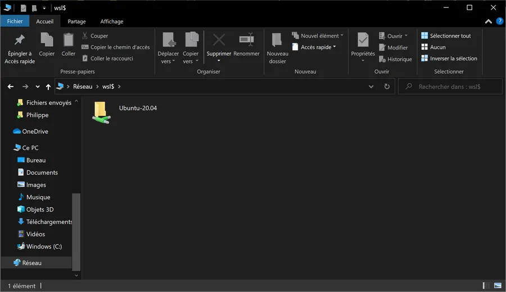
Task: Create a new folder with Nouveau dossier
Action: (278, 48)
